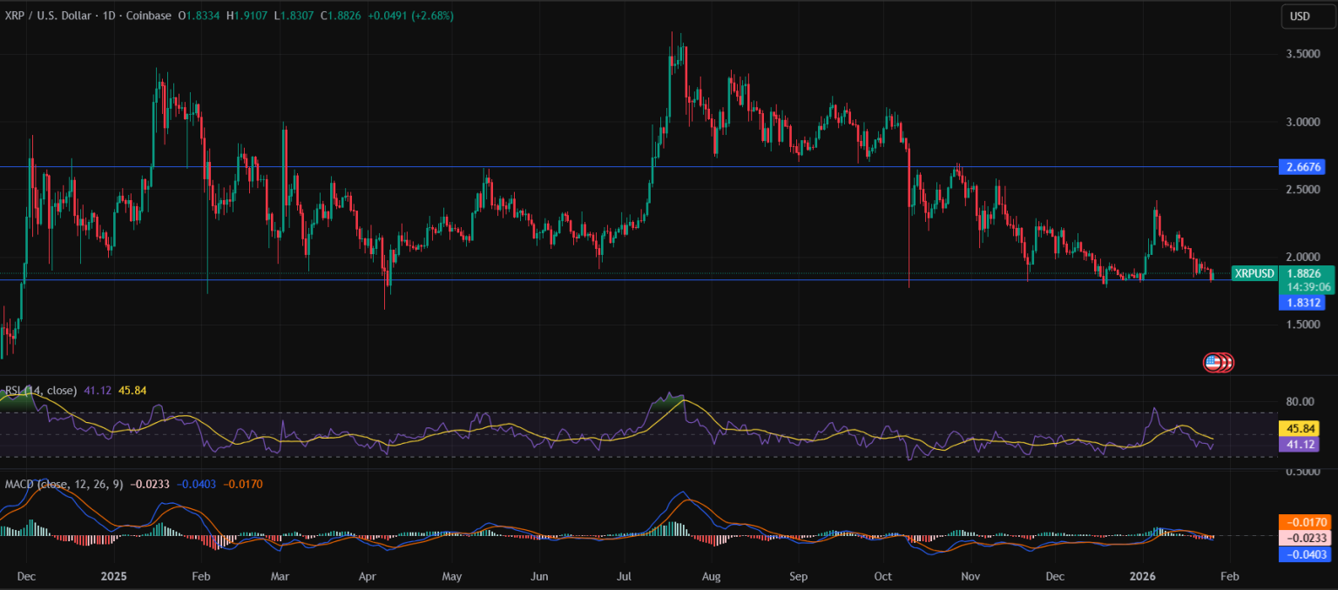The width and height of the screenshot is (1338, 590).
Task: Click the May label on time axis
Action: pyautogui.click(x=451, y=576)
